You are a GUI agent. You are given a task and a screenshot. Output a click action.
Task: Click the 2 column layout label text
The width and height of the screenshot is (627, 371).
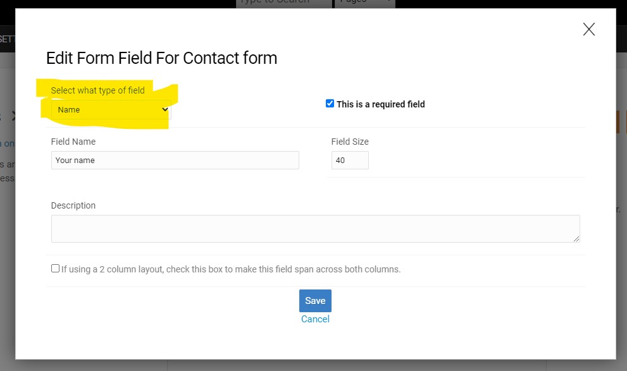pos(231,269)
